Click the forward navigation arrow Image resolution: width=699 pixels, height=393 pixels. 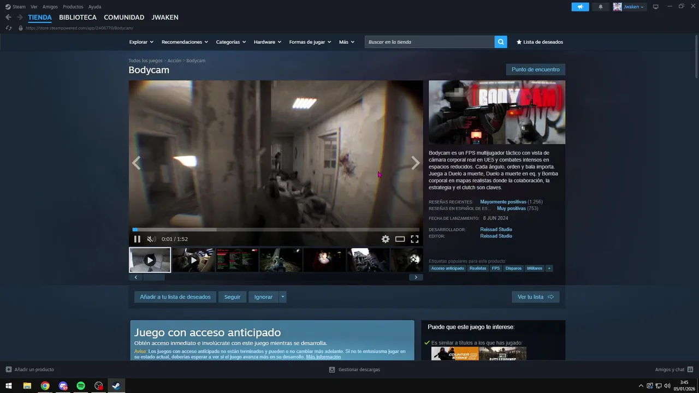click(20, 17)
